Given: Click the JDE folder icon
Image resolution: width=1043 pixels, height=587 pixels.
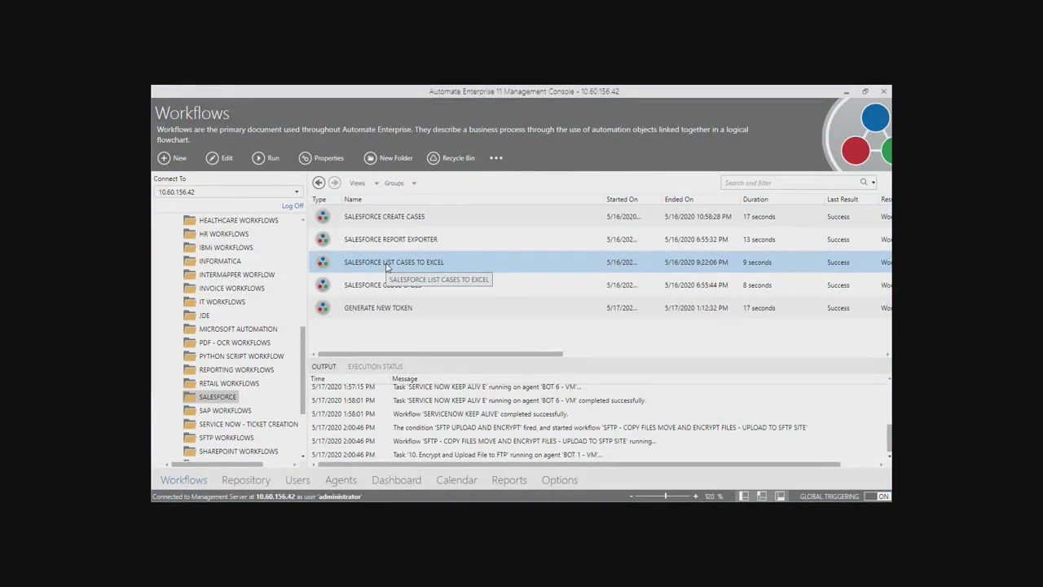Looking at the screenshot, I should click(x=190, y=316).
